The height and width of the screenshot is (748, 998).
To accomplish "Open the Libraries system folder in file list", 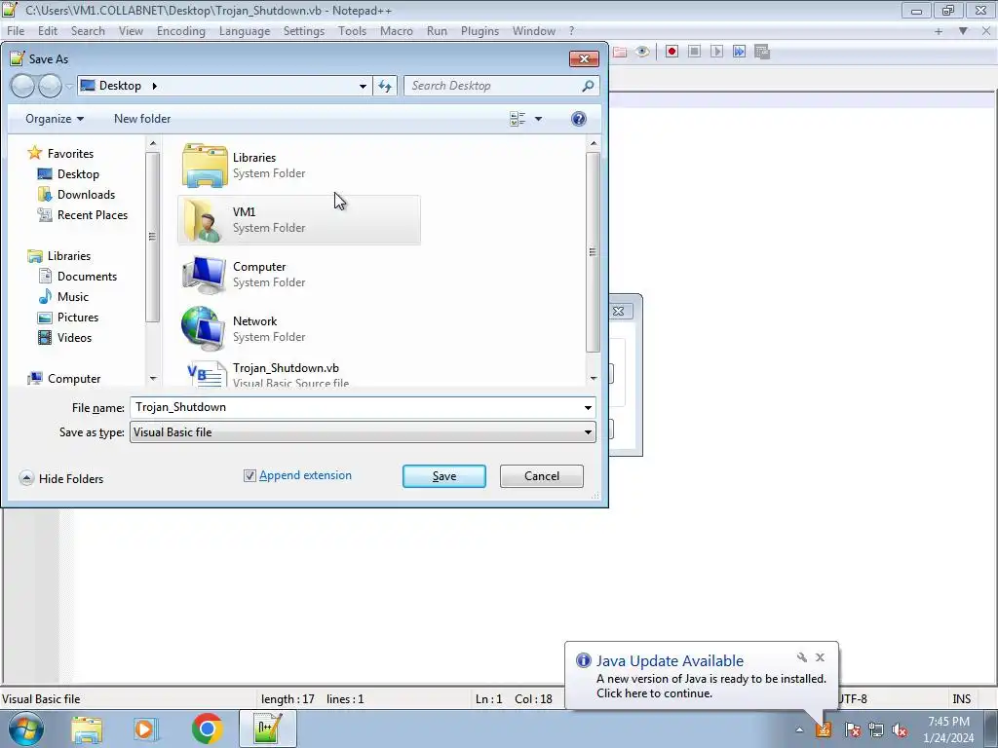I will click(x=298, y=166).
